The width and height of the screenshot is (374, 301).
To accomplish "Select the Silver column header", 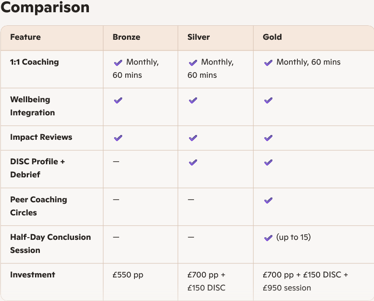I will click(198, 37).
